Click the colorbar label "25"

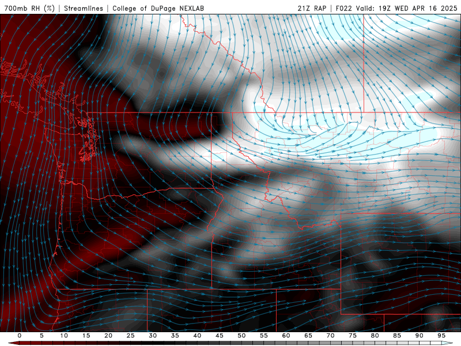tap(131, 336)
